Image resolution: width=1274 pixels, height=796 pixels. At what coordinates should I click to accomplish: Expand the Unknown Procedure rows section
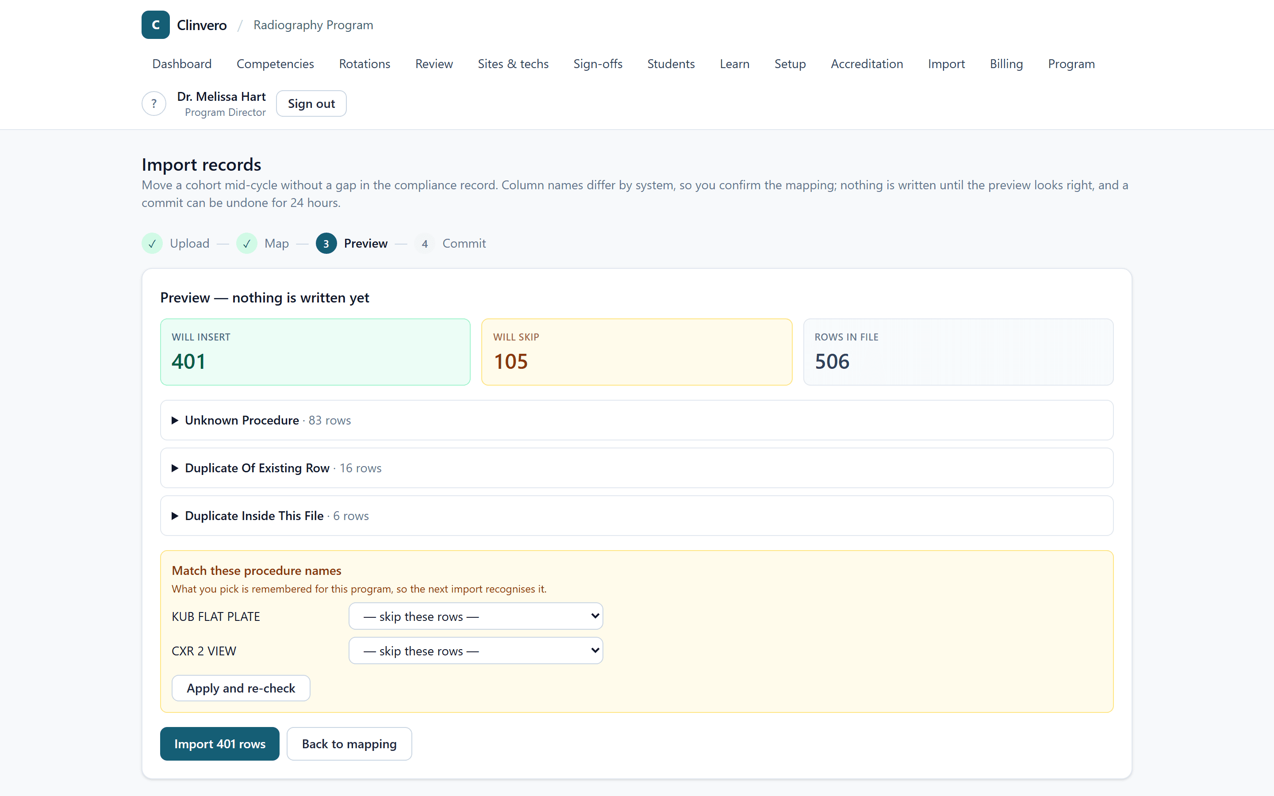637,420
